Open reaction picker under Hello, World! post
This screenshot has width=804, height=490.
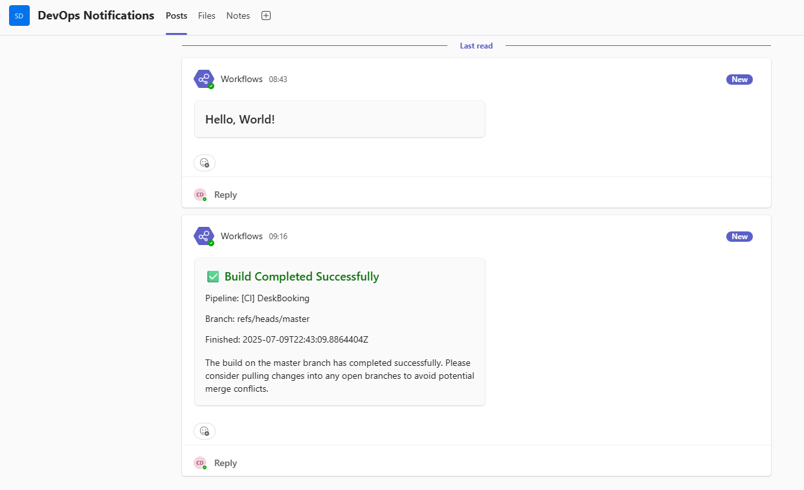tap(205, 163)
